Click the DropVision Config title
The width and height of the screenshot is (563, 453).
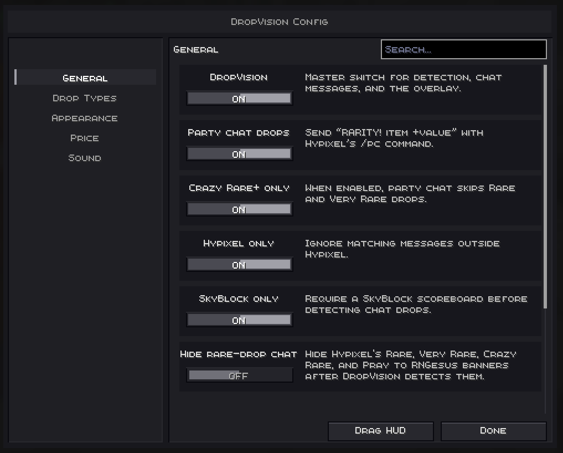pos(280,22)
